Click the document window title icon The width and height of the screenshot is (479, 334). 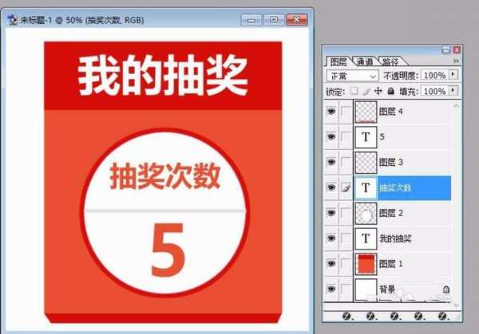click(13, 20)
